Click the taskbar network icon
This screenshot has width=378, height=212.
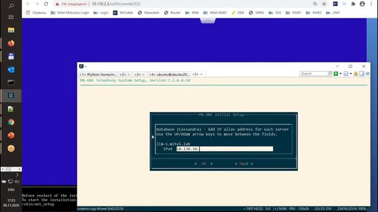tap(11, 181)
